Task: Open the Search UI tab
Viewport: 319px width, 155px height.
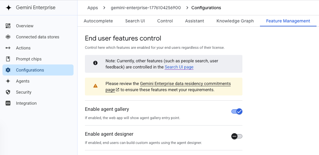Action: pyautogui.click(x=135, y=21)
